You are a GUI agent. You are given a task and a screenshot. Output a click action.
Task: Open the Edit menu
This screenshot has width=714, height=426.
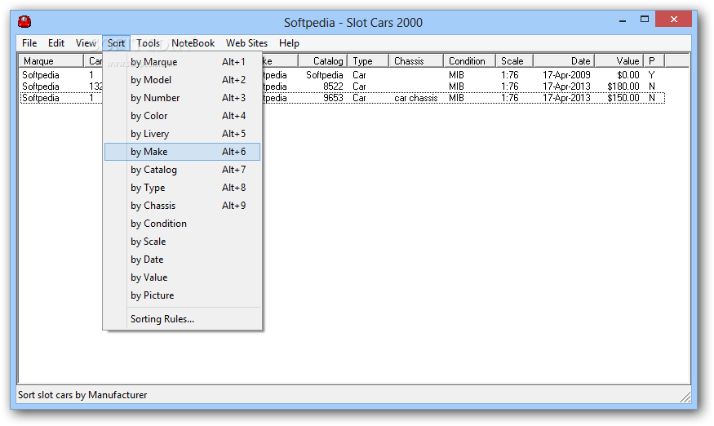tap(56, 43)
